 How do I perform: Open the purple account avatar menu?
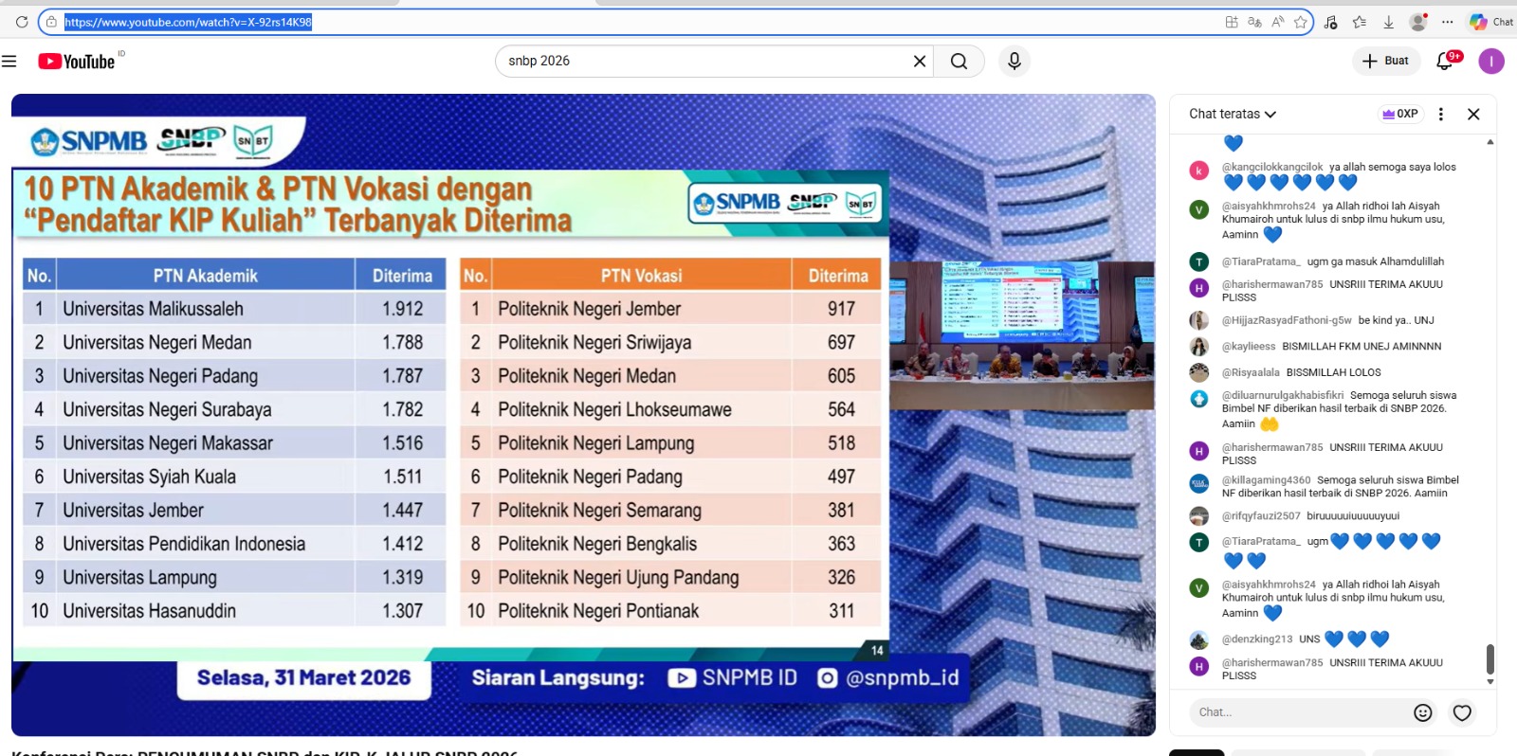(x=1490, y=62)
